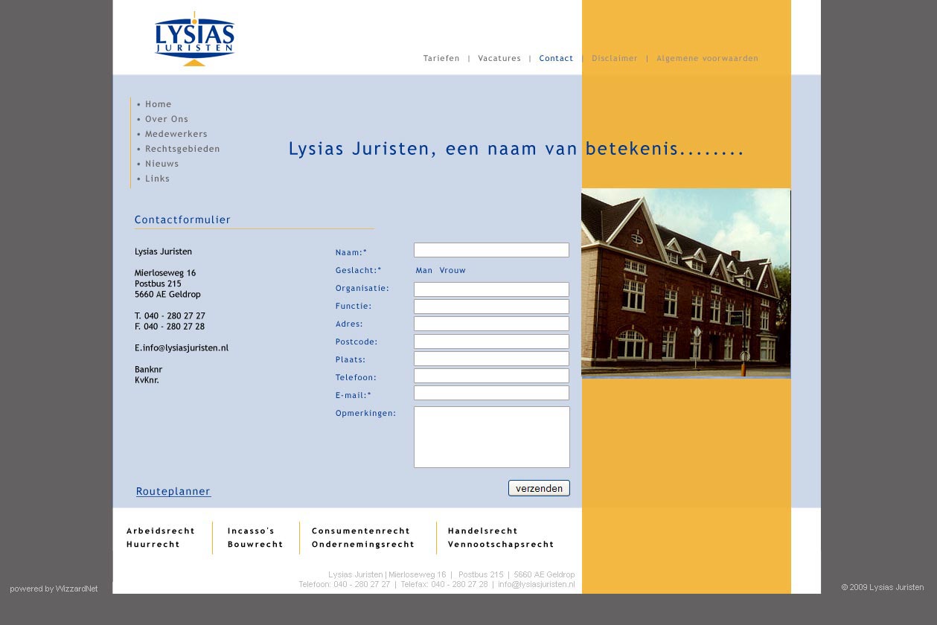Click the Contactformulier heading

tap(182, 219)
